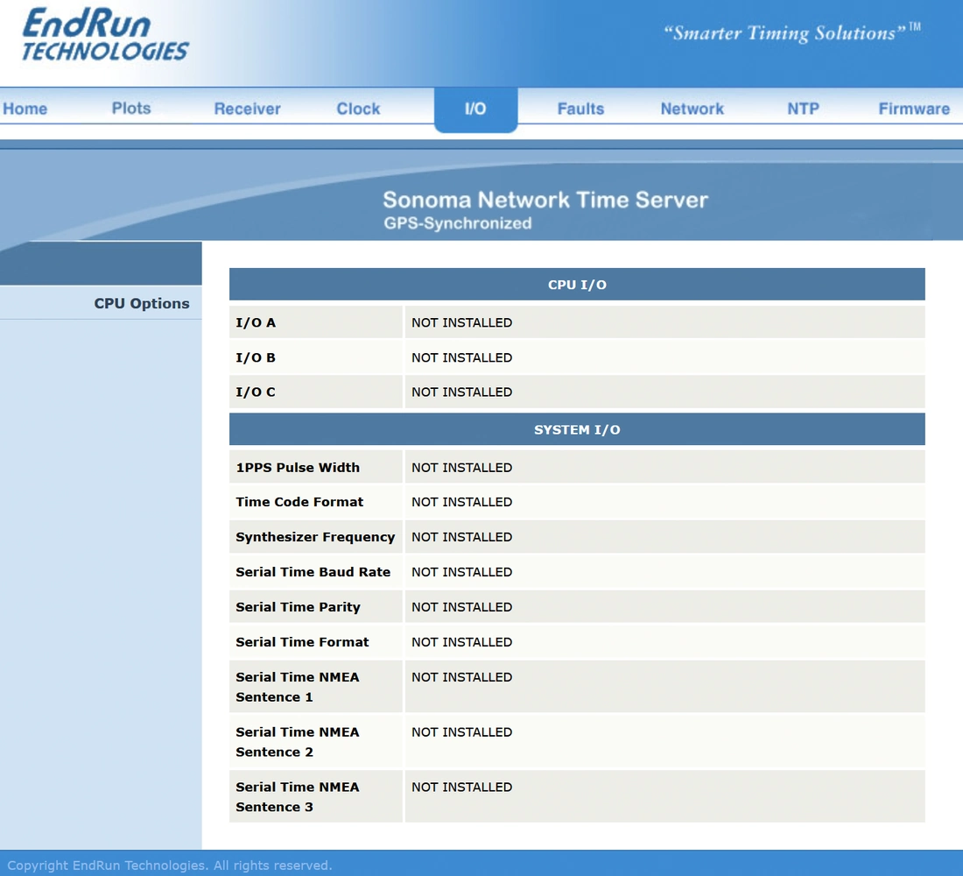Click Serial Time Baud Rate value
The image size is (963, 876).
462,572
